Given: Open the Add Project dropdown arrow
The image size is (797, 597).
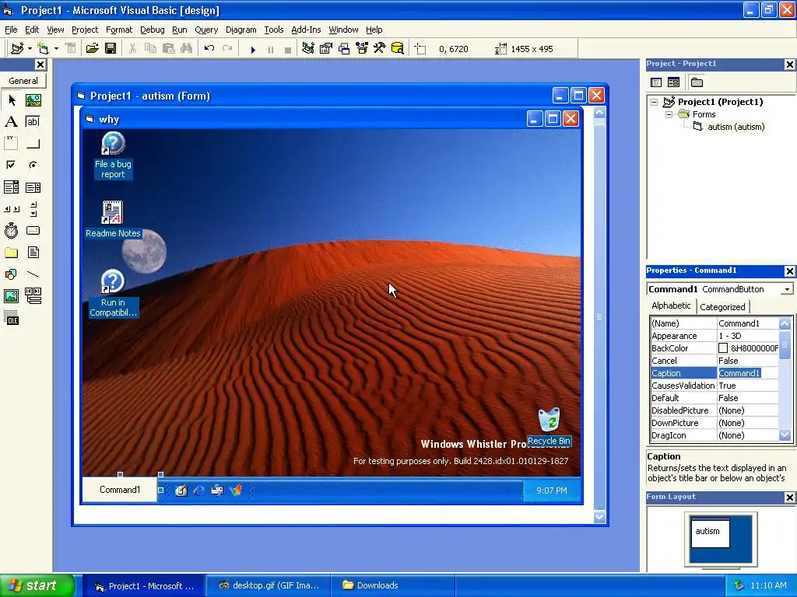Looking at the screenshot, I should click(30, 49).
